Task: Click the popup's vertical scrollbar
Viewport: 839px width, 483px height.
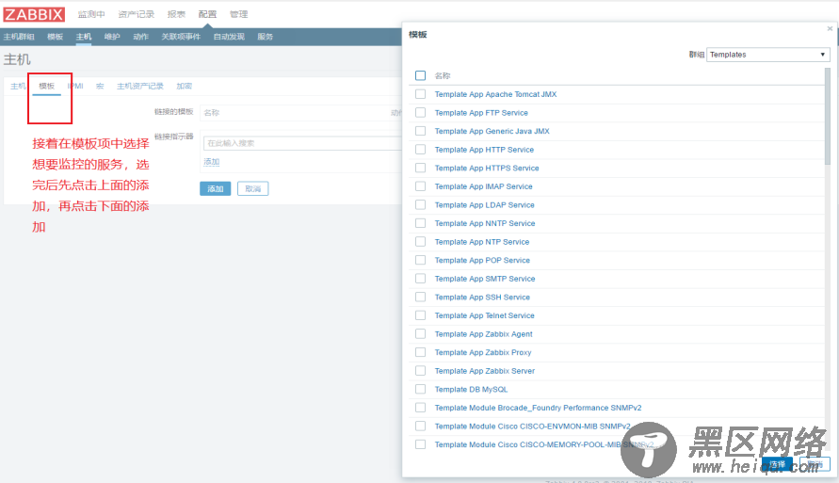Action: coord(827,115)
